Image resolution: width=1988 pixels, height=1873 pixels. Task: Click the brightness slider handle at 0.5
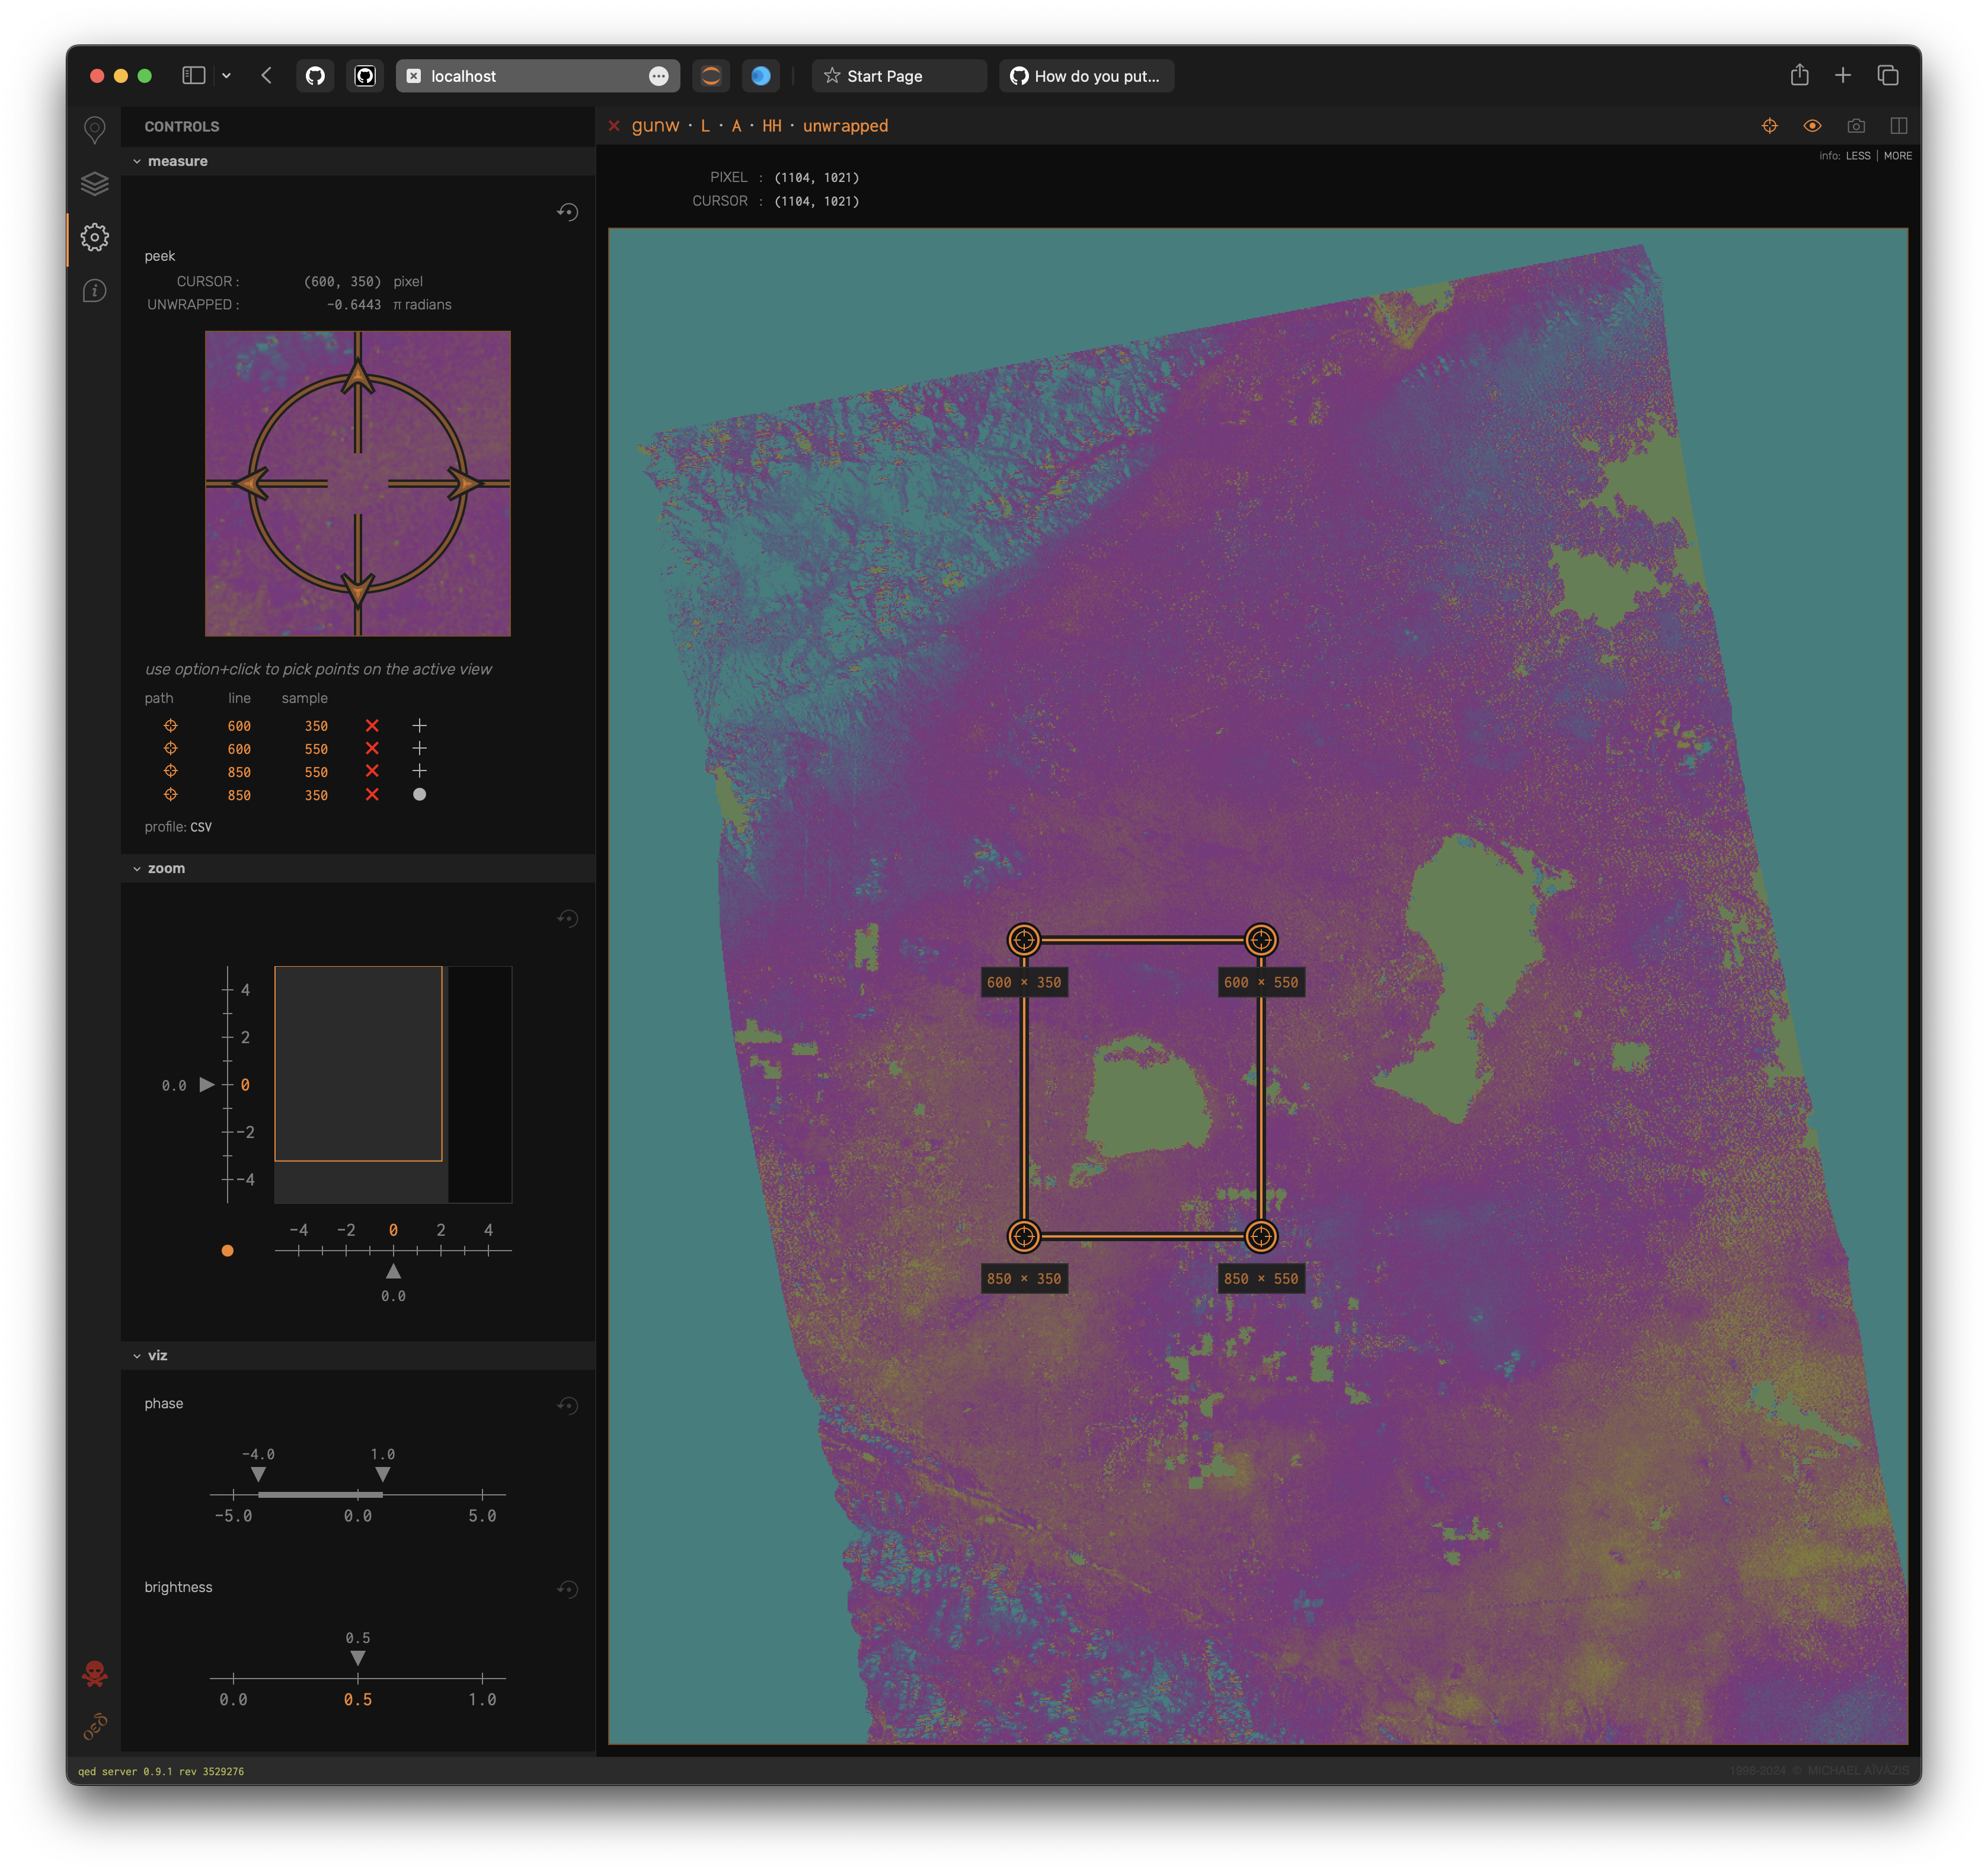tap(358, 1658)
